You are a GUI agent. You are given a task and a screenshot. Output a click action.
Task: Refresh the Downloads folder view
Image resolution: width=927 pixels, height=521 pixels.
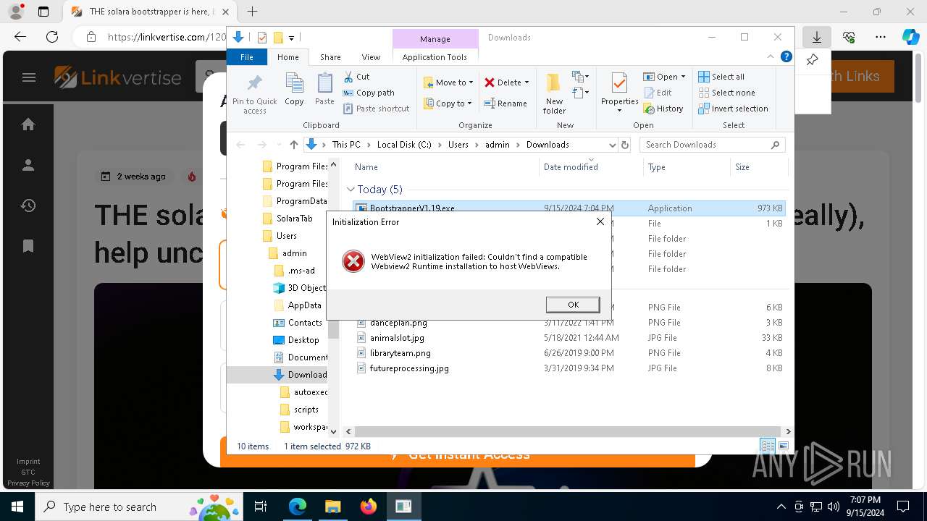(625, 145)
